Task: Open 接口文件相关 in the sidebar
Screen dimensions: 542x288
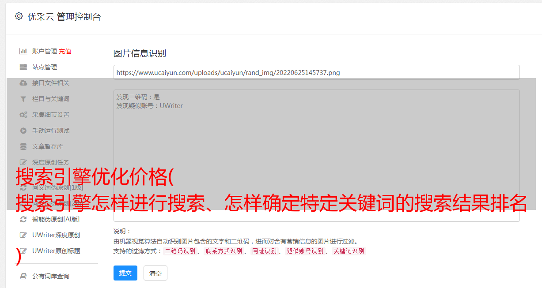Action: (x=51, y=83)
